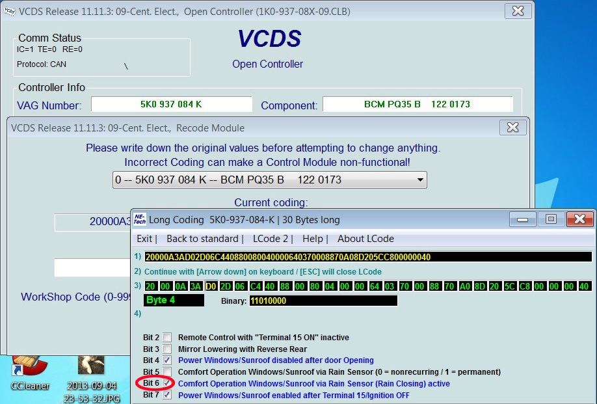Uncheck Bit 6 Rain Closing active checkbox

(167, 383)
